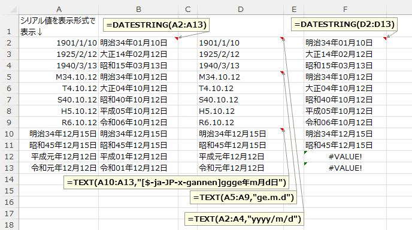The width and height of the screenshot is (412, 230).
Task: Click the =TEXT(A5:A9,"ge.m.d") comment box
Action: tap(243, 198)
